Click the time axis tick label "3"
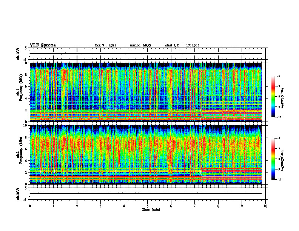Screen dimensions: 299x231 pos(100,206)
